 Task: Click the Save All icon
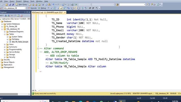[13, 5]
